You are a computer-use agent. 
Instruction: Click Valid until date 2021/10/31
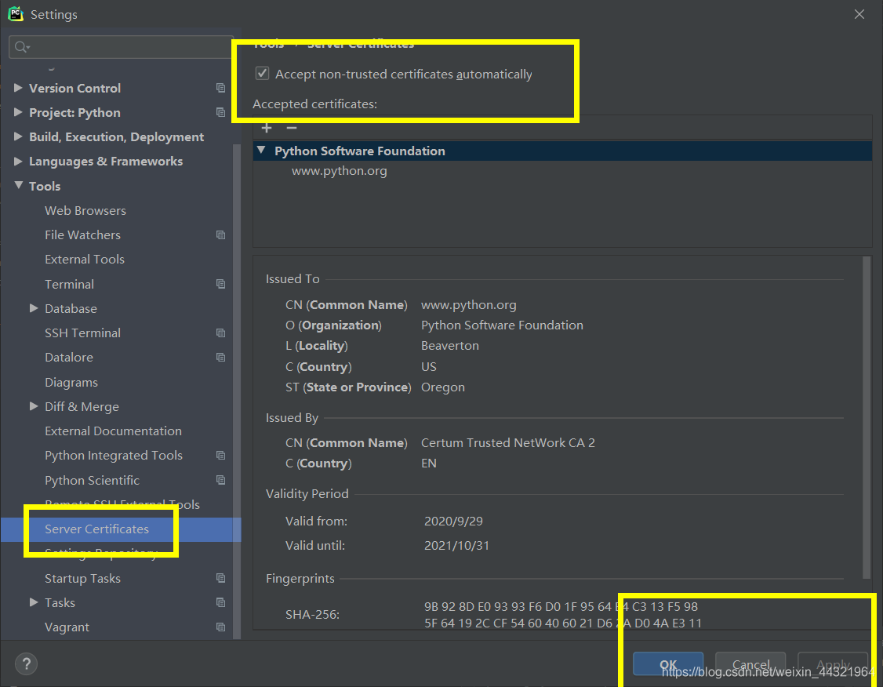pyautogui.click(x=456, y=545)
